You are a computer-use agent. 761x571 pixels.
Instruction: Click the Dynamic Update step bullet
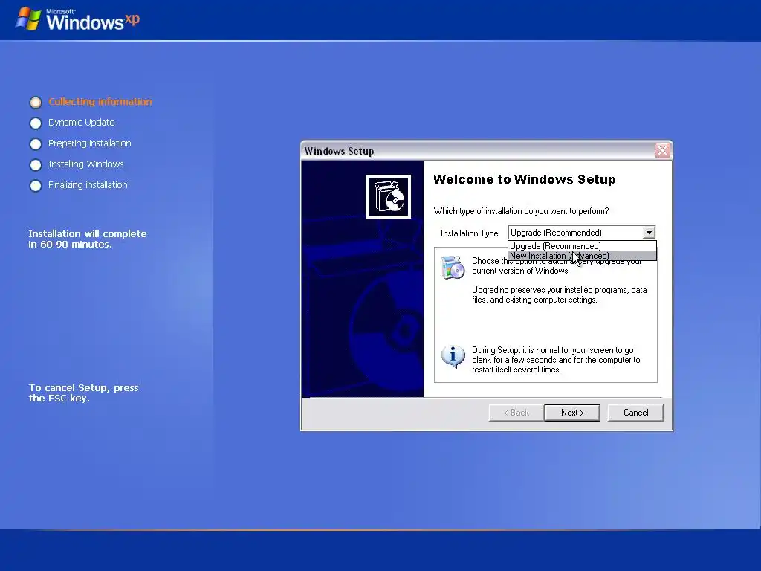pos(36,123)
